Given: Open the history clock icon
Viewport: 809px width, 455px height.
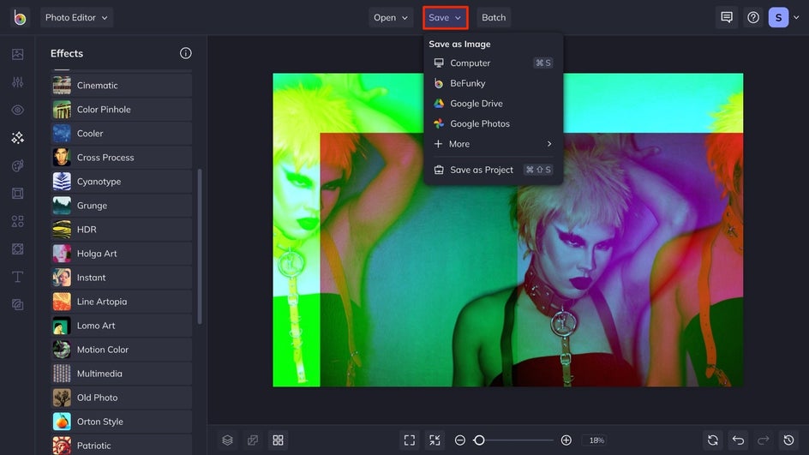Looking at the screenshot, I should coord(789,440).
